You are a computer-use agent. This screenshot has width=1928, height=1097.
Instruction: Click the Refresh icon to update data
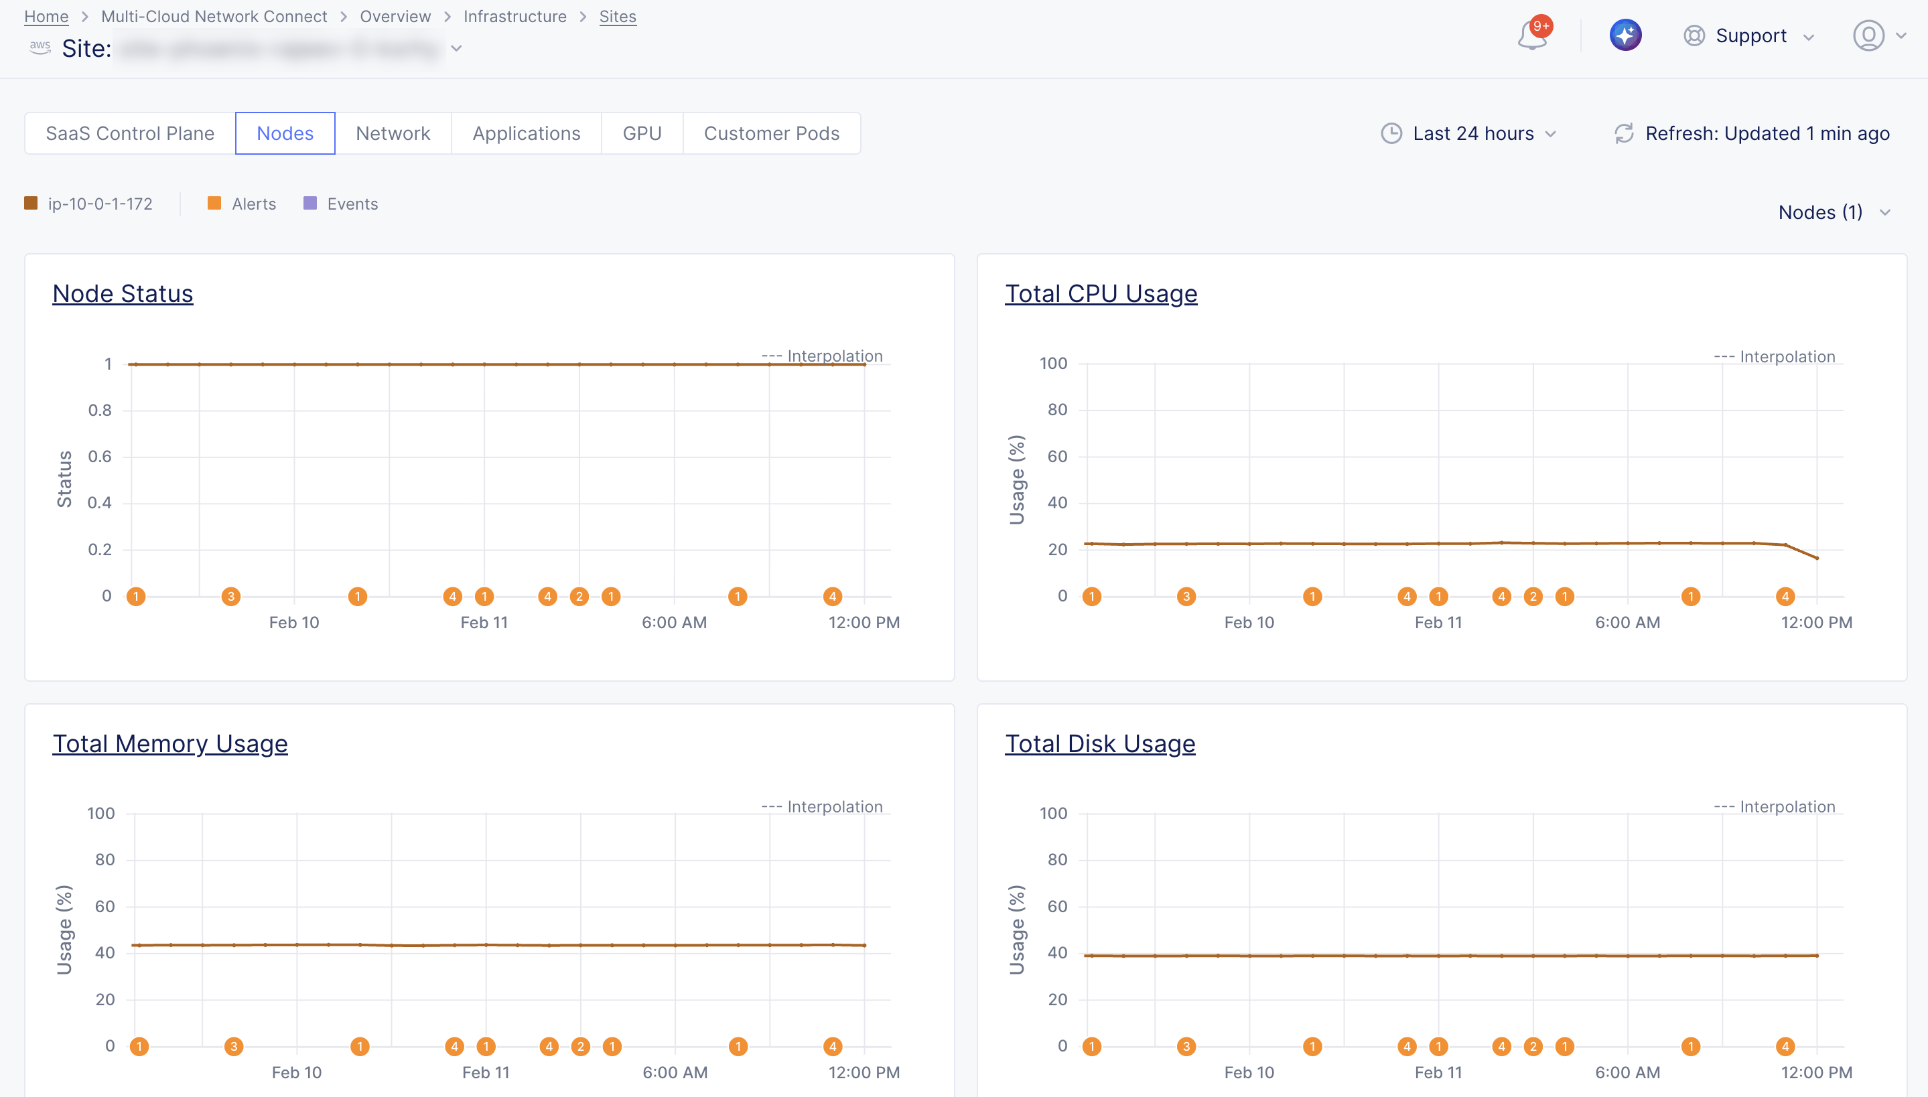point(1623,133)
